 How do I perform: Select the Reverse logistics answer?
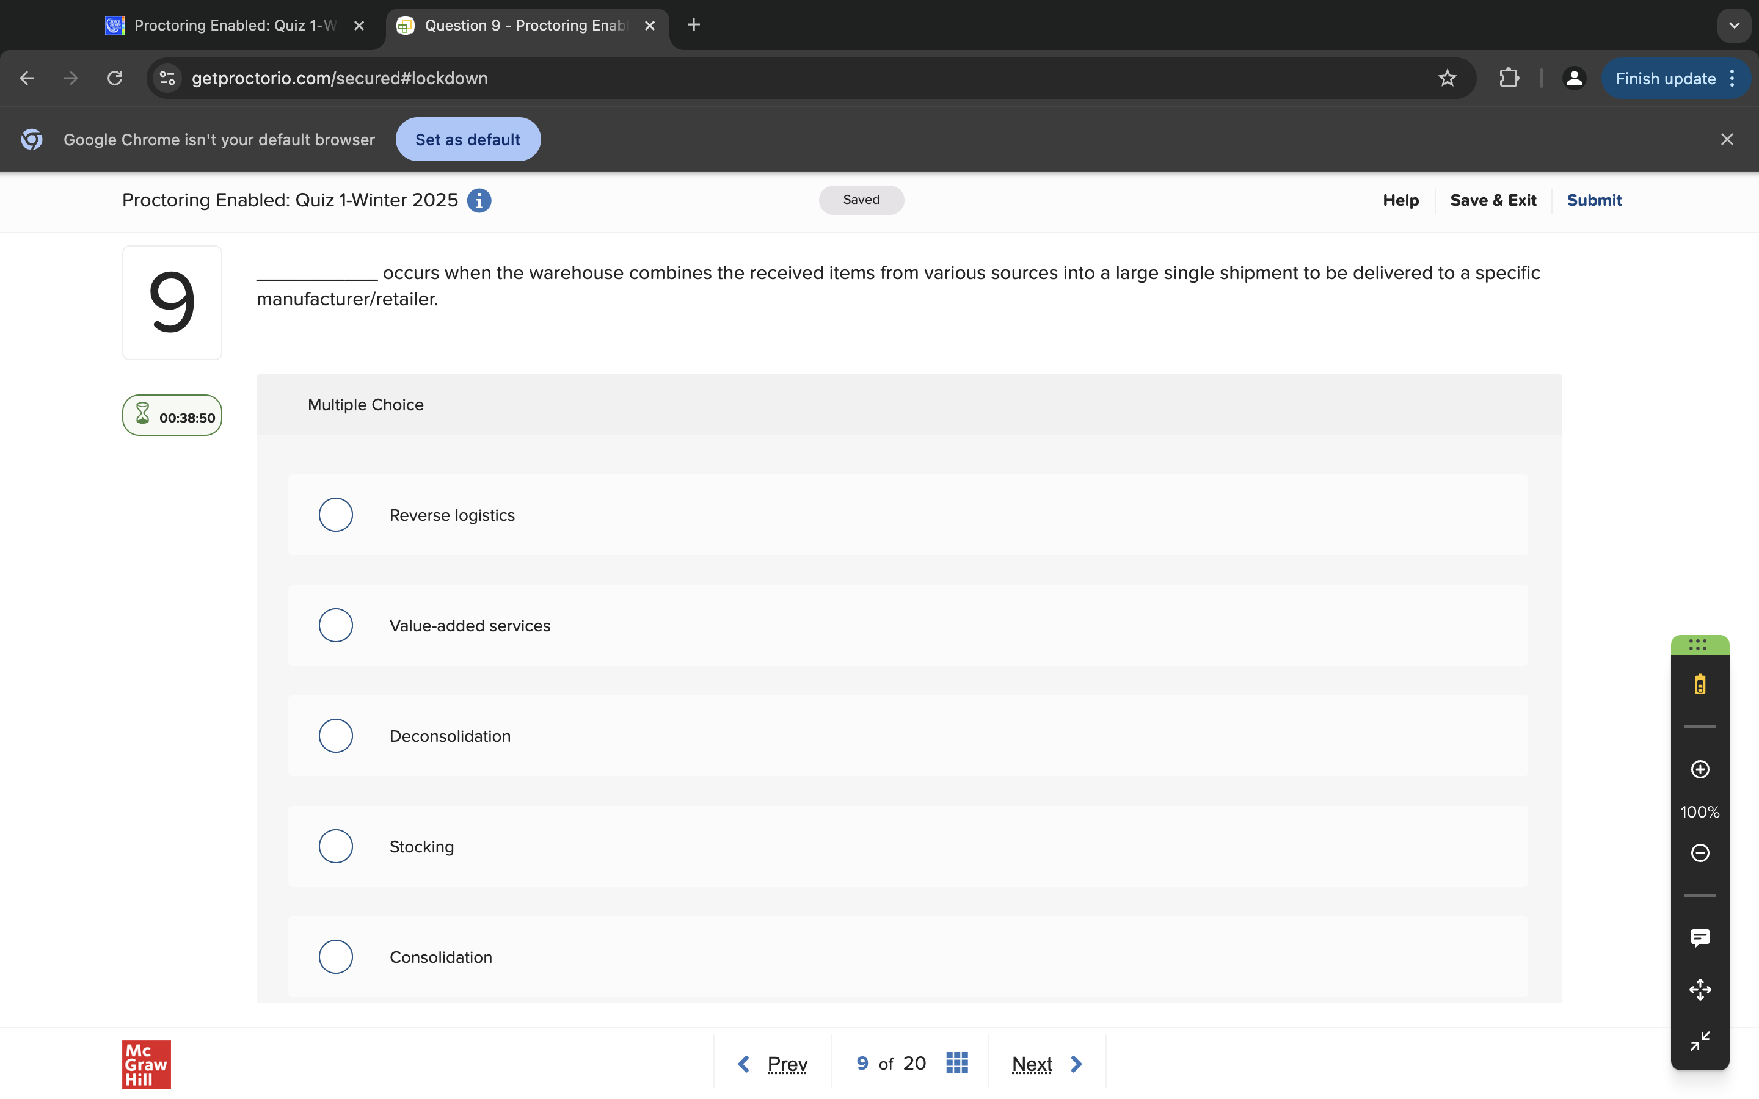[336, 515]
